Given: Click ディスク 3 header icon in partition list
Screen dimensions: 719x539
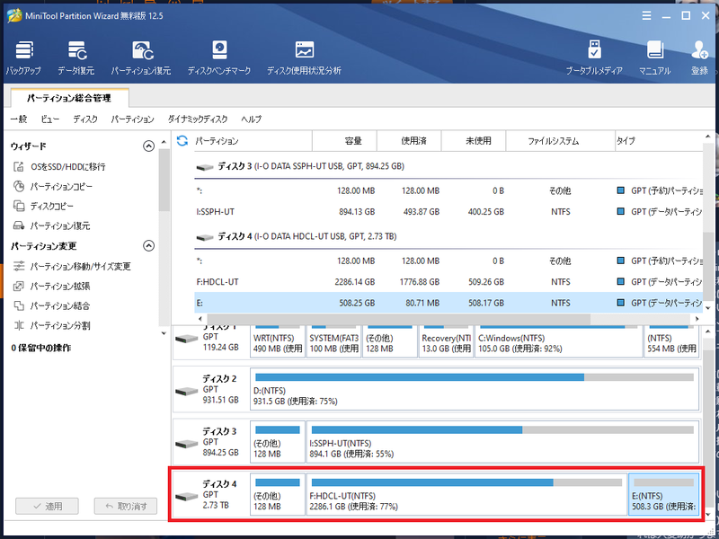Looking at the screenshot, I should [x=205, y=167].
